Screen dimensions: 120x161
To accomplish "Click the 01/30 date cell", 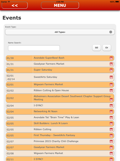I will point(19,58).
